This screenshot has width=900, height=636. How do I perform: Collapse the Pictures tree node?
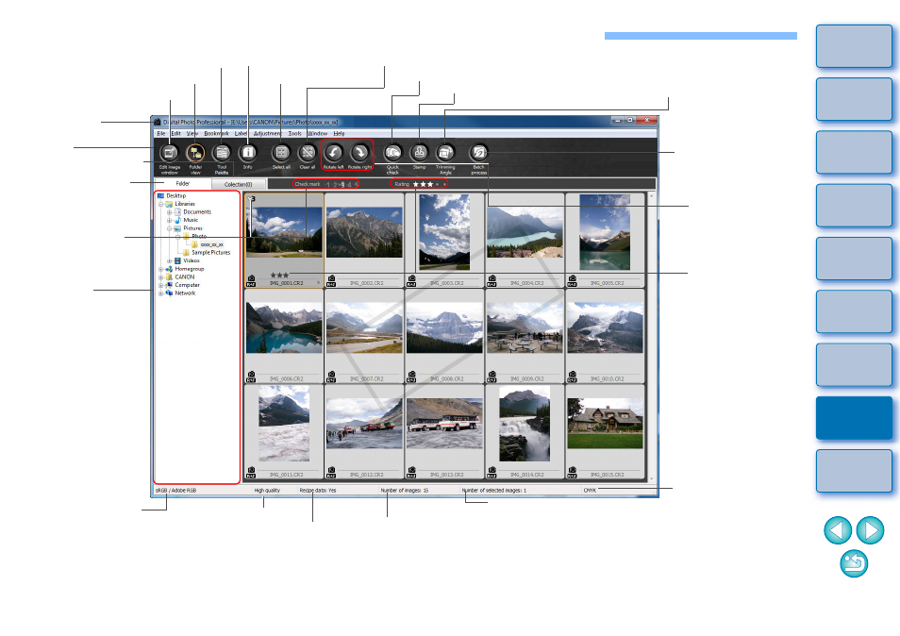click(x=169, y=228)
